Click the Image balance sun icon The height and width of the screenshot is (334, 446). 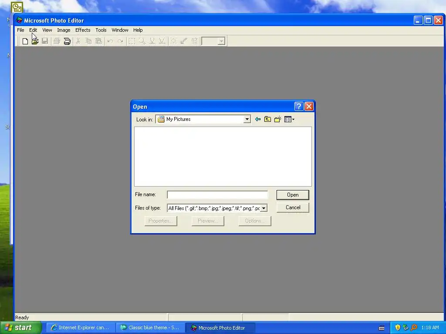click(x=174, y=41)
